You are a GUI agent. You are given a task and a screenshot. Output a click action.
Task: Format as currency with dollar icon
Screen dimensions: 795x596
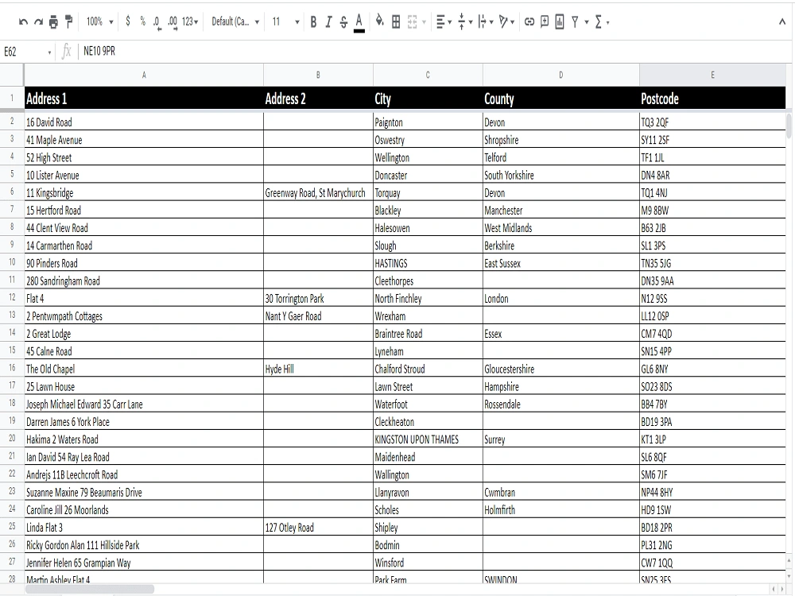click(x=128, y=21)
